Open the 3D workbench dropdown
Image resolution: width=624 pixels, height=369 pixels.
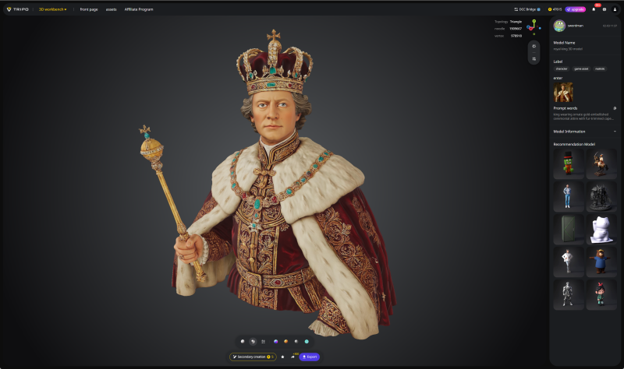[x=52, y=9]
